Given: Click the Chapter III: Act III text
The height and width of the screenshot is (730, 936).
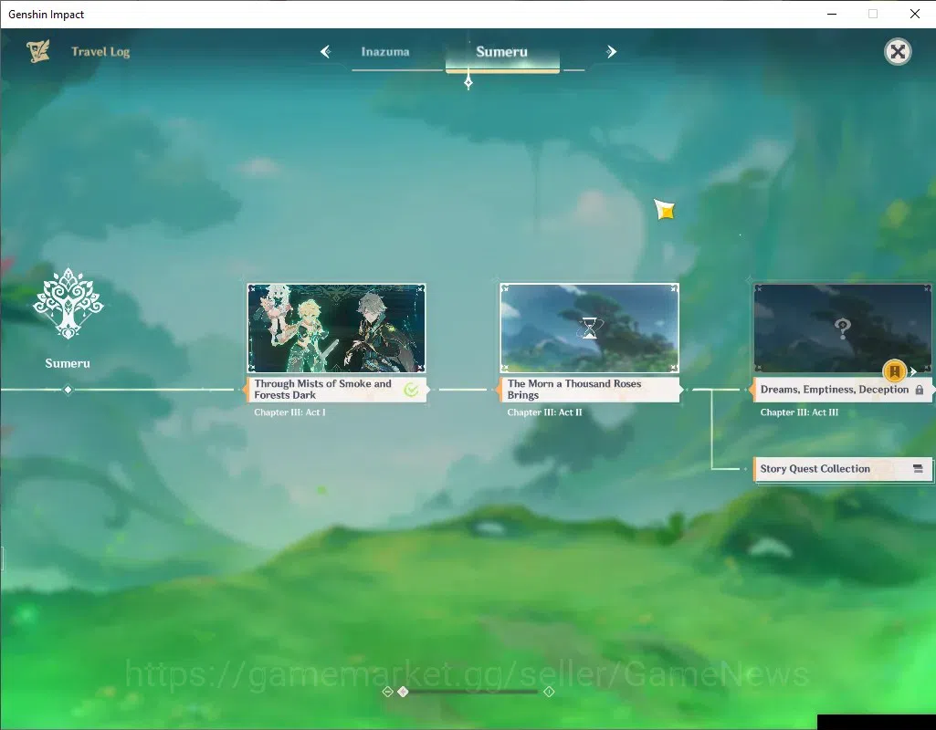Looking at the screenshot, I should pos(799,412).
